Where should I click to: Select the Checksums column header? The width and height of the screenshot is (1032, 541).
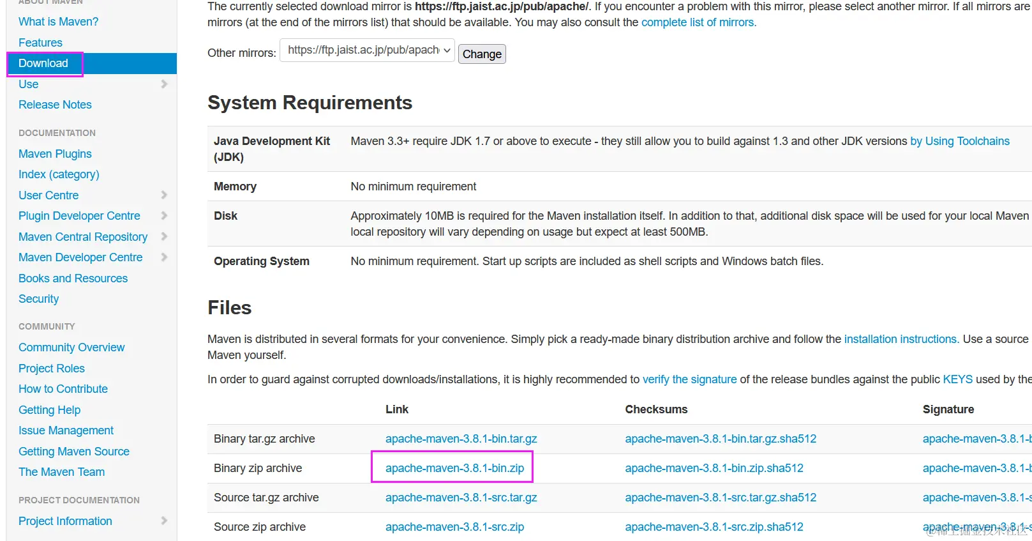pyautogui.click(x=656, y=409)
